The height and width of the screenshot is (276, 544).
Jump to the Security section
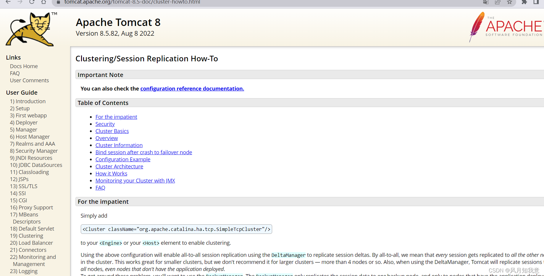pos(105,124)
